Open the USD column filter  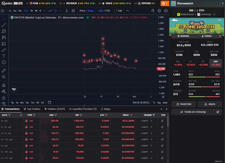click(56, 115)
